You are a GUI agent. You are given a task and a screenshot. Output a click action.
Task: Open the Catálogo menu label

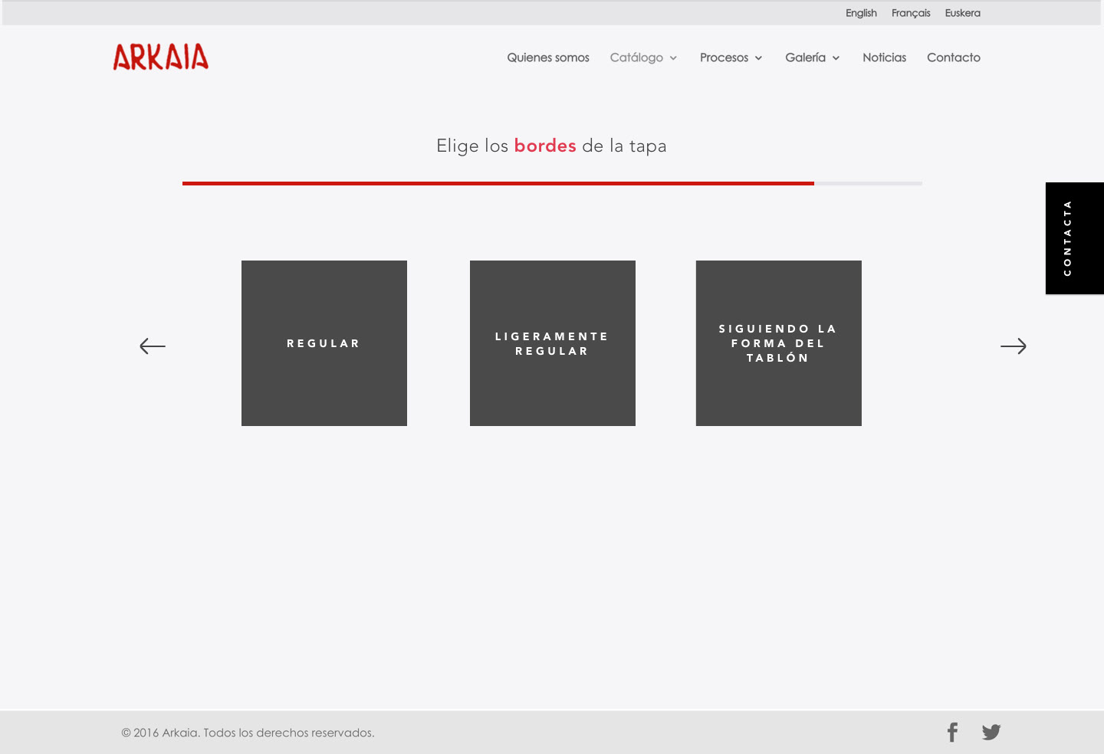pos(636,57)
